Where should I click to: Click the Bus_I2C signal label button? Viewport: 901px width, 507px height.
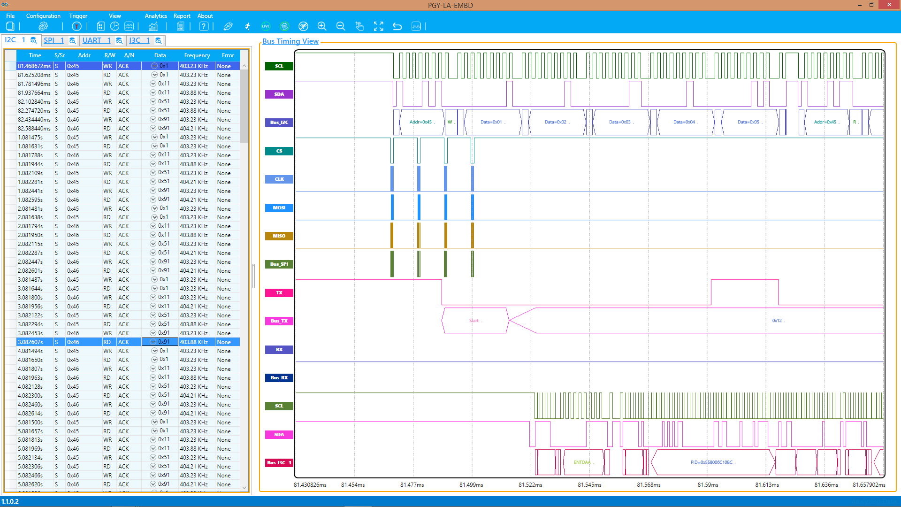point(279,123)
